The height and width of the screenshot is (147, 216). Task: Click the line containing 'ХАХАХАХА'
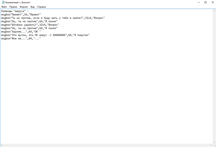45,35
